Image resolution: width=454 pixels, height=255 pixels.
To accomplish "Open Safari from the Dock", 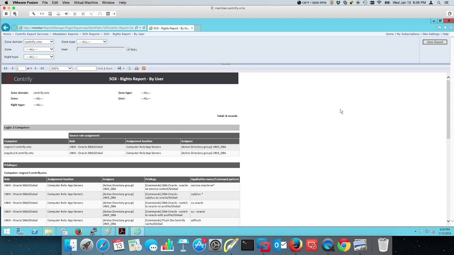I will (x=103, y=245).
